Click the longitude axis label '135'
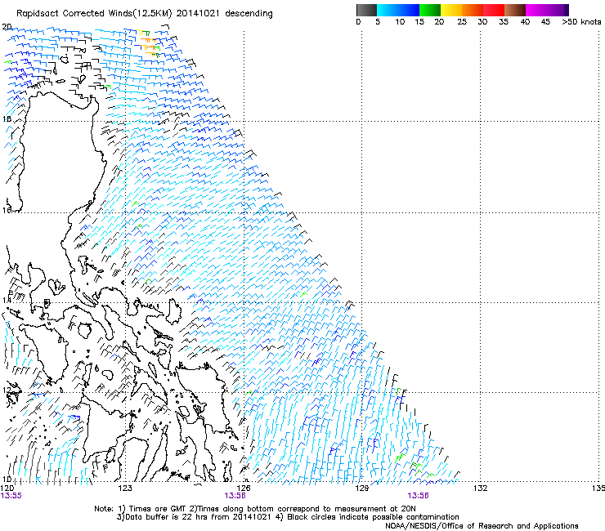 (598, 489)
